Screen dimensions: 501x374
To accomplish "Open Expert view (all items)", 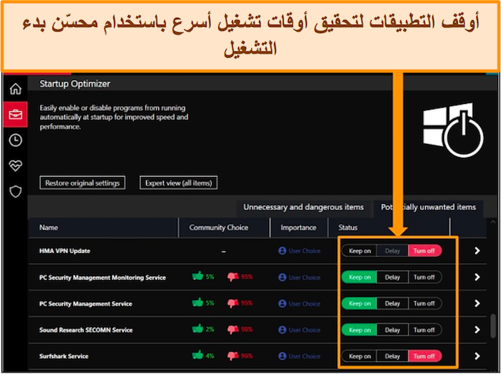I will coord(179,183).
